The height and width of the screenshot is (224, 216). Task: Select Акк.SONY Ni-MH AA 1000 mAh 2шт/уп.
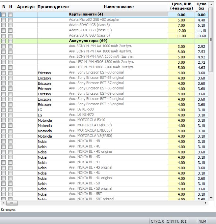click(104, 47)
